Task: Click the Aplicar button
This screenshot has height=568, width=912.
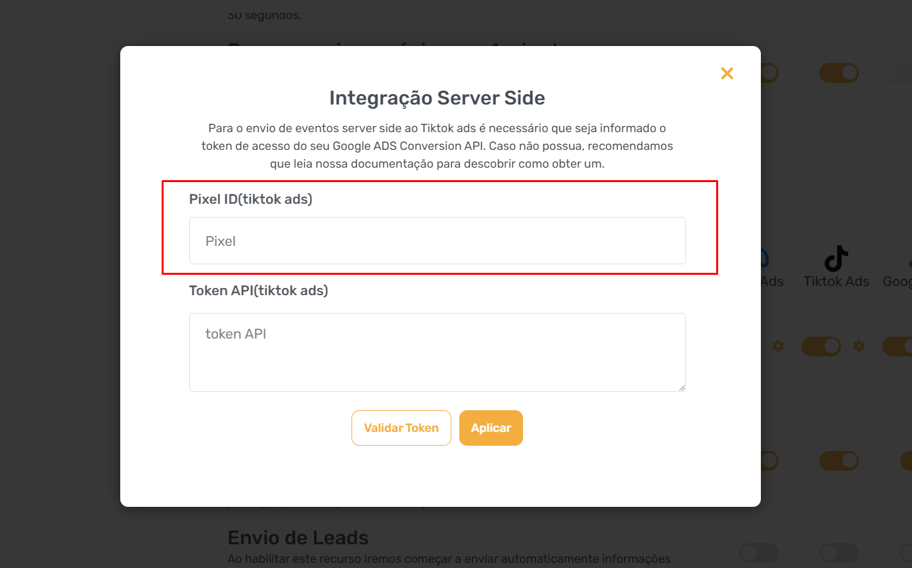Action: coord(491,428)
